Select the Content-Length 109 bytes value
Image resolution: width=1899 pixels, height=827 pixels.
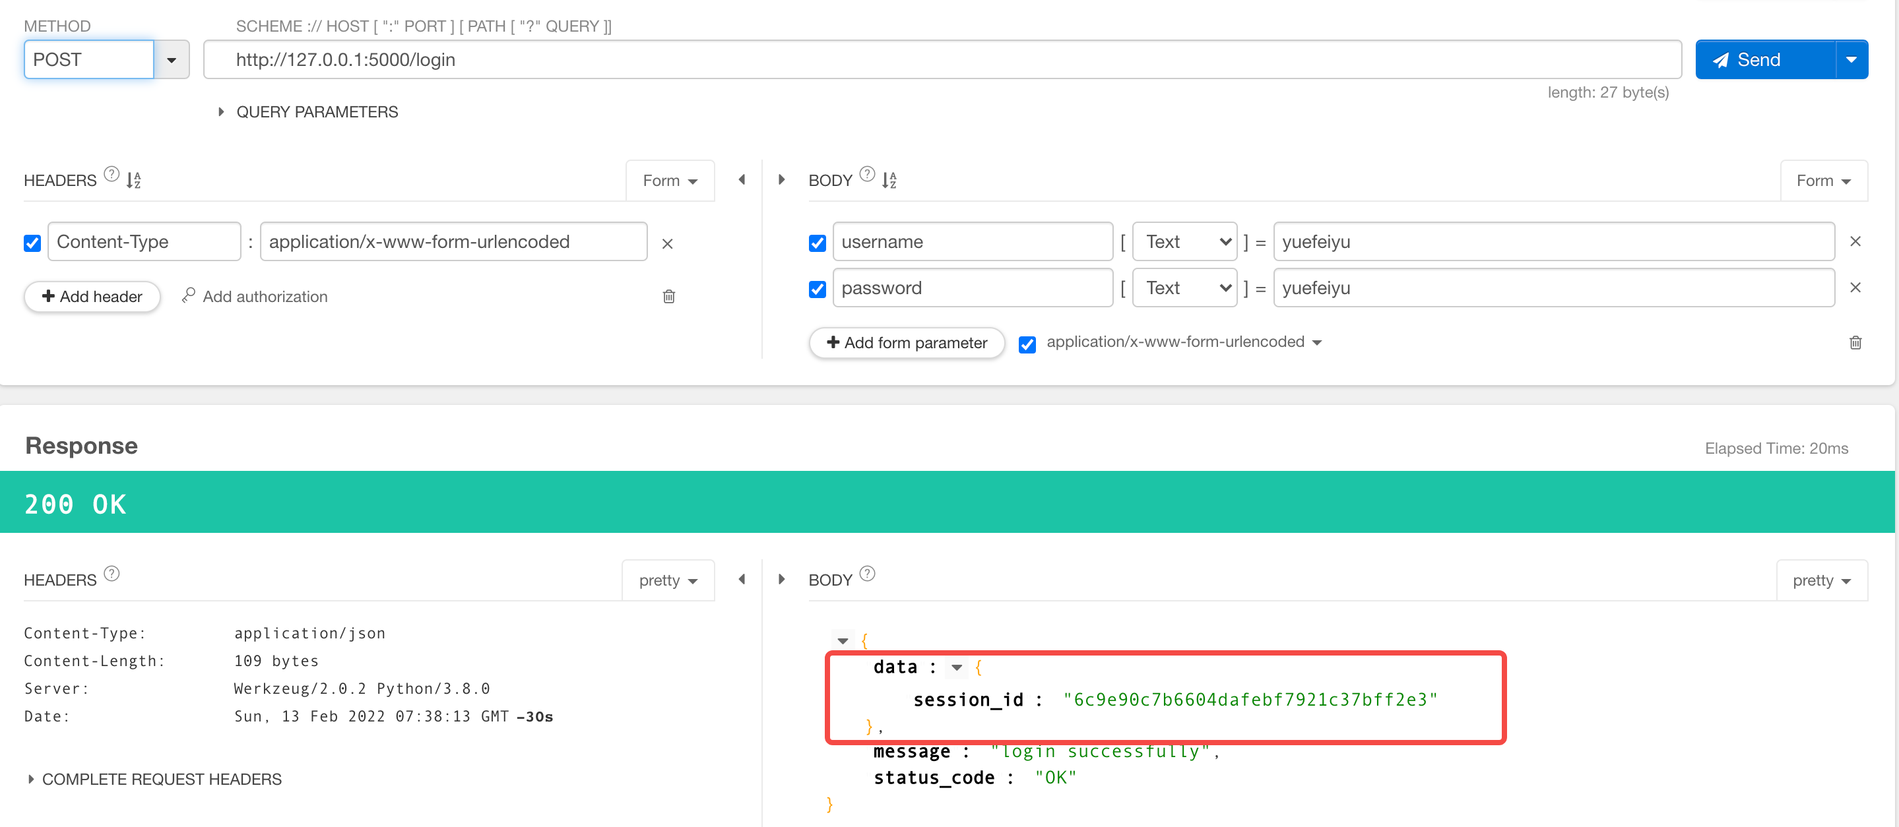276,661
